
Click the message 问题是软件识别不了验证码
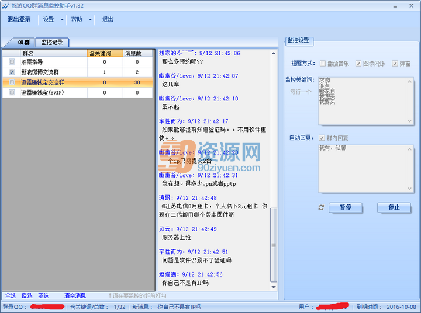pyautogui.click(x=197, y=260)
